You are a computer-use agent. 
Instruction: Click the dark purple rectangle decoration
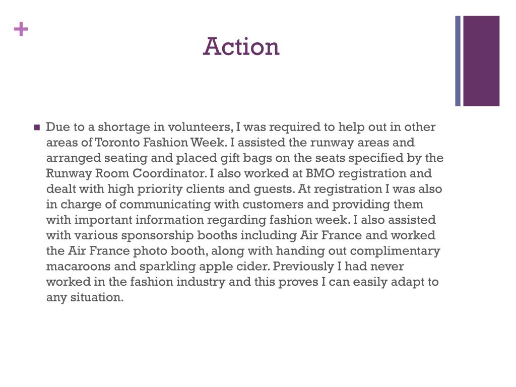point(481,61)
